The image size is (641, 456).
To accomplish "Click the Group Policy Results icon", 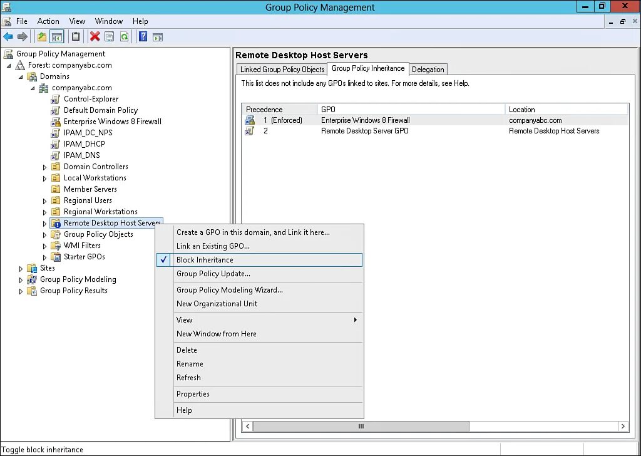I will pyautogui.click(x=32, y=291).
